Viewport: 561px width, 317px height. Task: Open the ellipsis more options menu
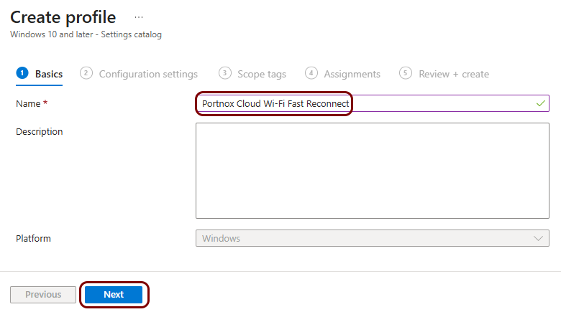click(139, 16)
